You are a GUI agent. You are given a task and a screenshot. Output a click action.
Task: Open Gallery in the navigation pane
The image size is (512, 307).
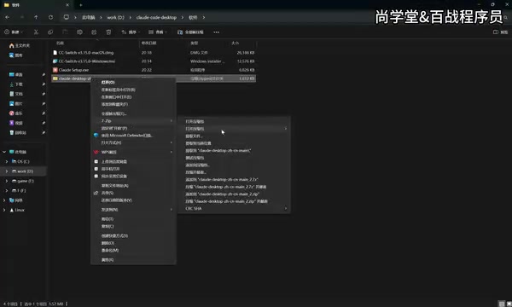click(x=15, y=55)
